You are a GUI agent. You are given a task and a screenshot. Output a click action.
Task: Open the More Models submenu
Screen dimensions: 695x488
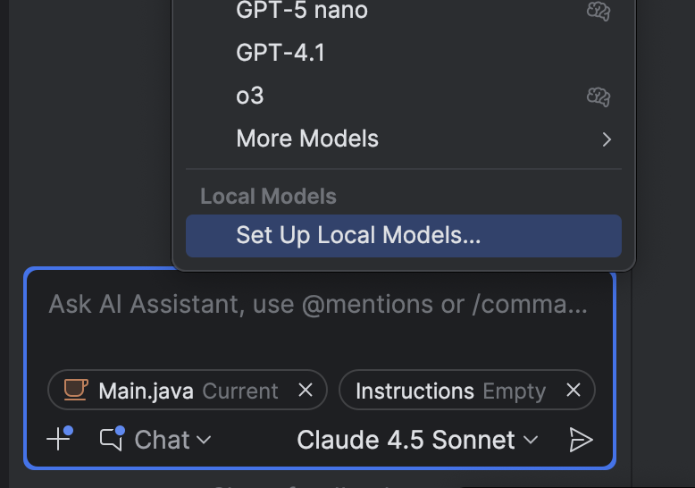click(307, 139)
